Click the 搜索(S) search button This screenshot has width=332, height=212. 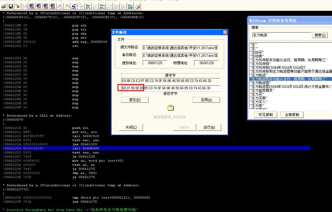pos(320,35)
